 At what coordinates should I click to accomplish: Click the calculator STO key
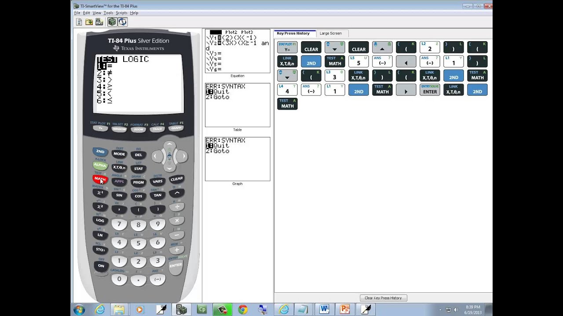[x=100, y=250]
